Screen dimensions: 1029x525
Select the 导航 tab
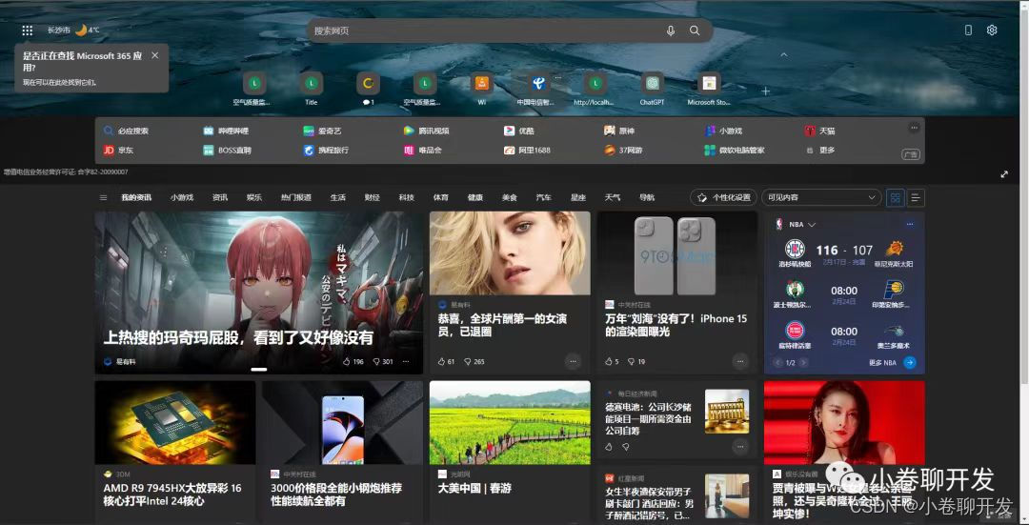point(646,197)
